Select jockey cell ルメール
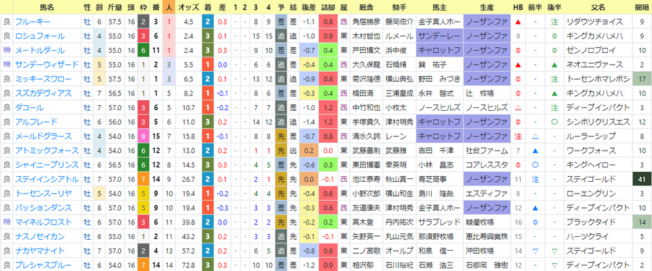652x271 pixels. (400, 36)
